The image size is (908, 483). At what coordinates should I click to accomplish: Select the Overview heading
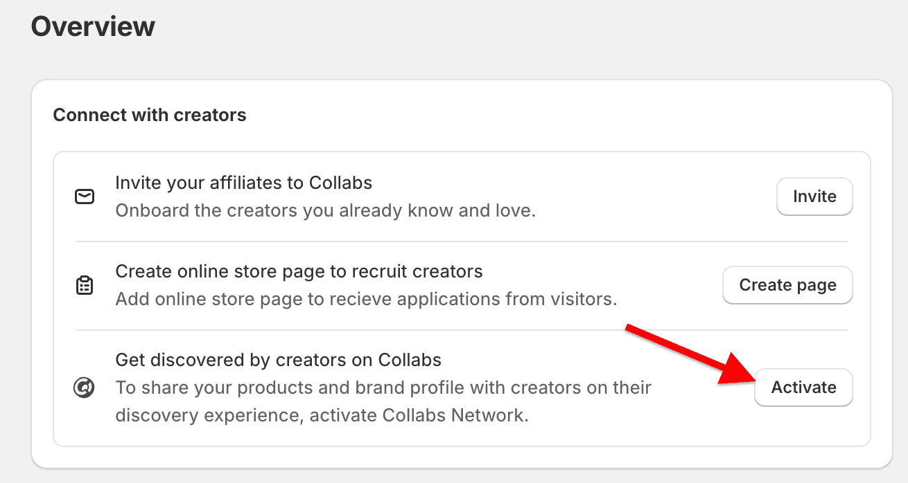click(x=93, y=26)
